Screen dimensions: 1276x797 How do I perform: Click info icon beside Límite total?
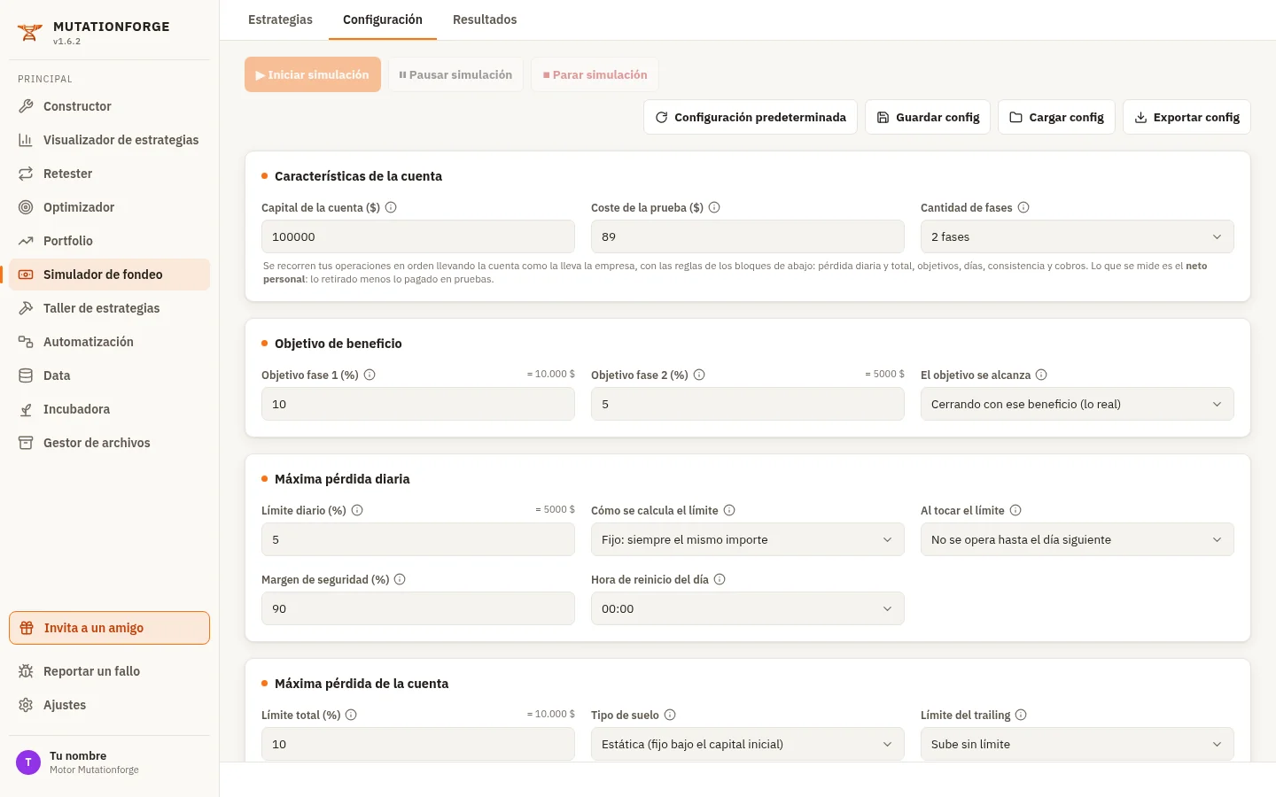click(x=351, y=715)
